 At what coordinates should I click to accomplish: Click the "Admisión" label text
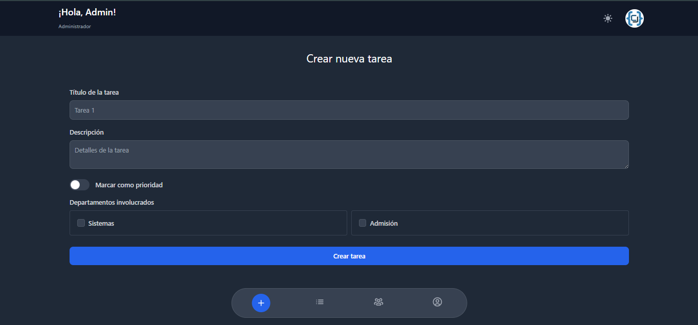coord(384,224)
